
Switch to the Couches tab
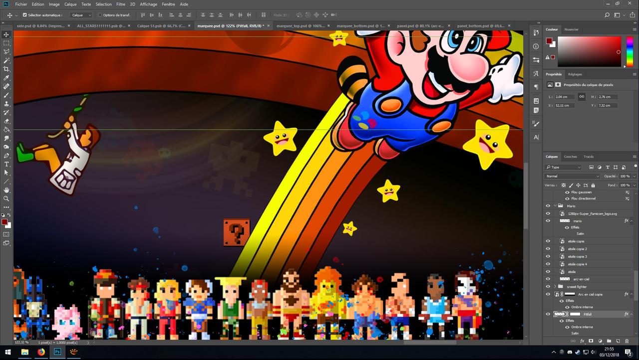point(570,157)
